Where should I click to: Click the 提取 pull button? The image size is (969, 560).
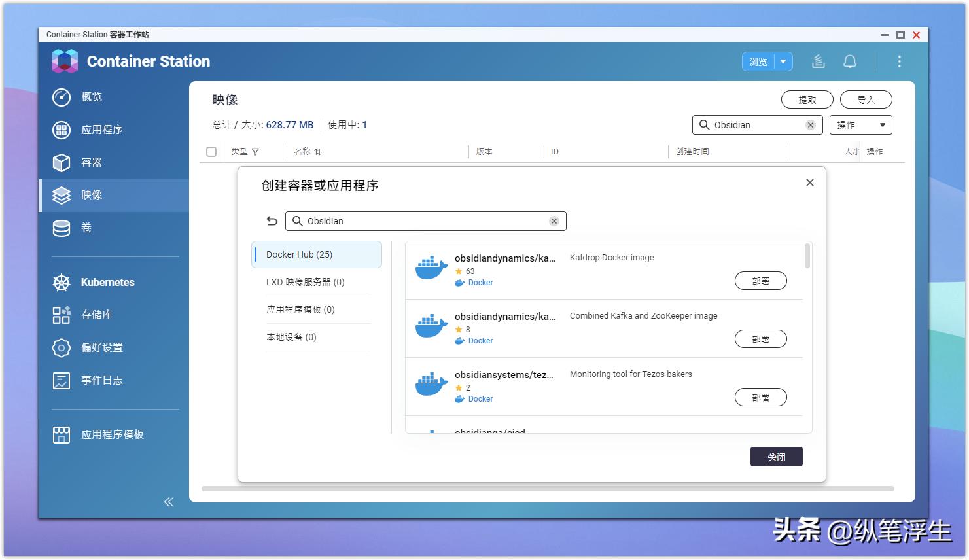(x=807, y=99)
